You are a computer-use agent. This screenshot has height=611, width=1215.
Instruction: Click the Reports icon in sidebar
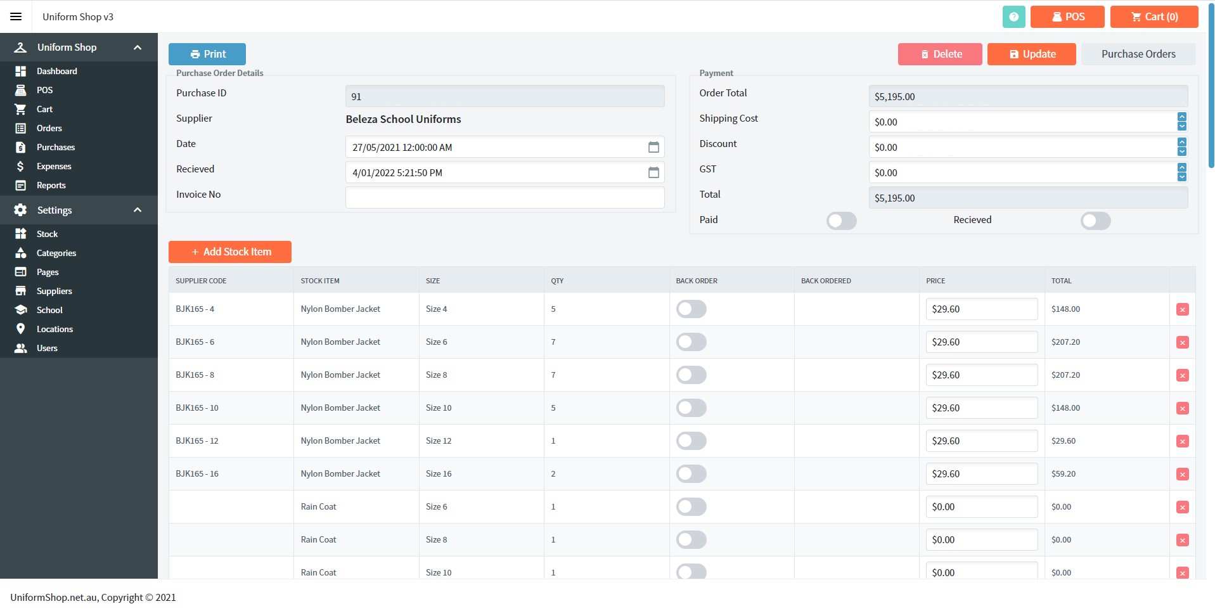pyautogui.click(x=20, y=185)
